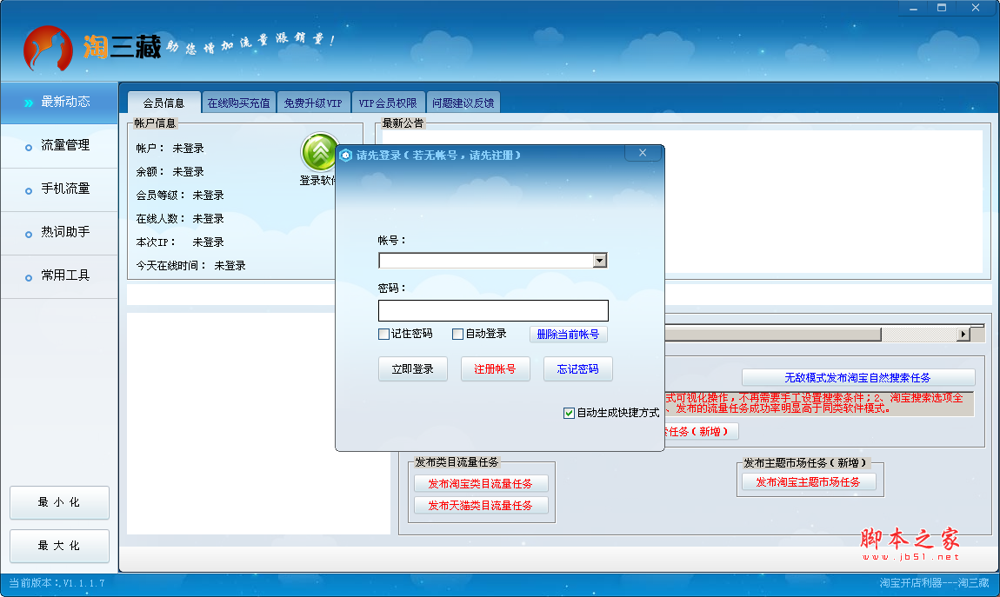Open 在线购买充值 tab
Viewport: 1000px width, 597px height.
238,103
